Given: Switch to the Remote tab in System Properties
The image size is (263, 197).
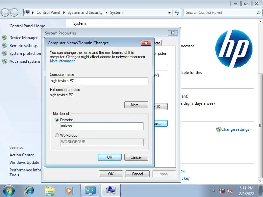Looking at the screenshot, I should coord(158,43).
